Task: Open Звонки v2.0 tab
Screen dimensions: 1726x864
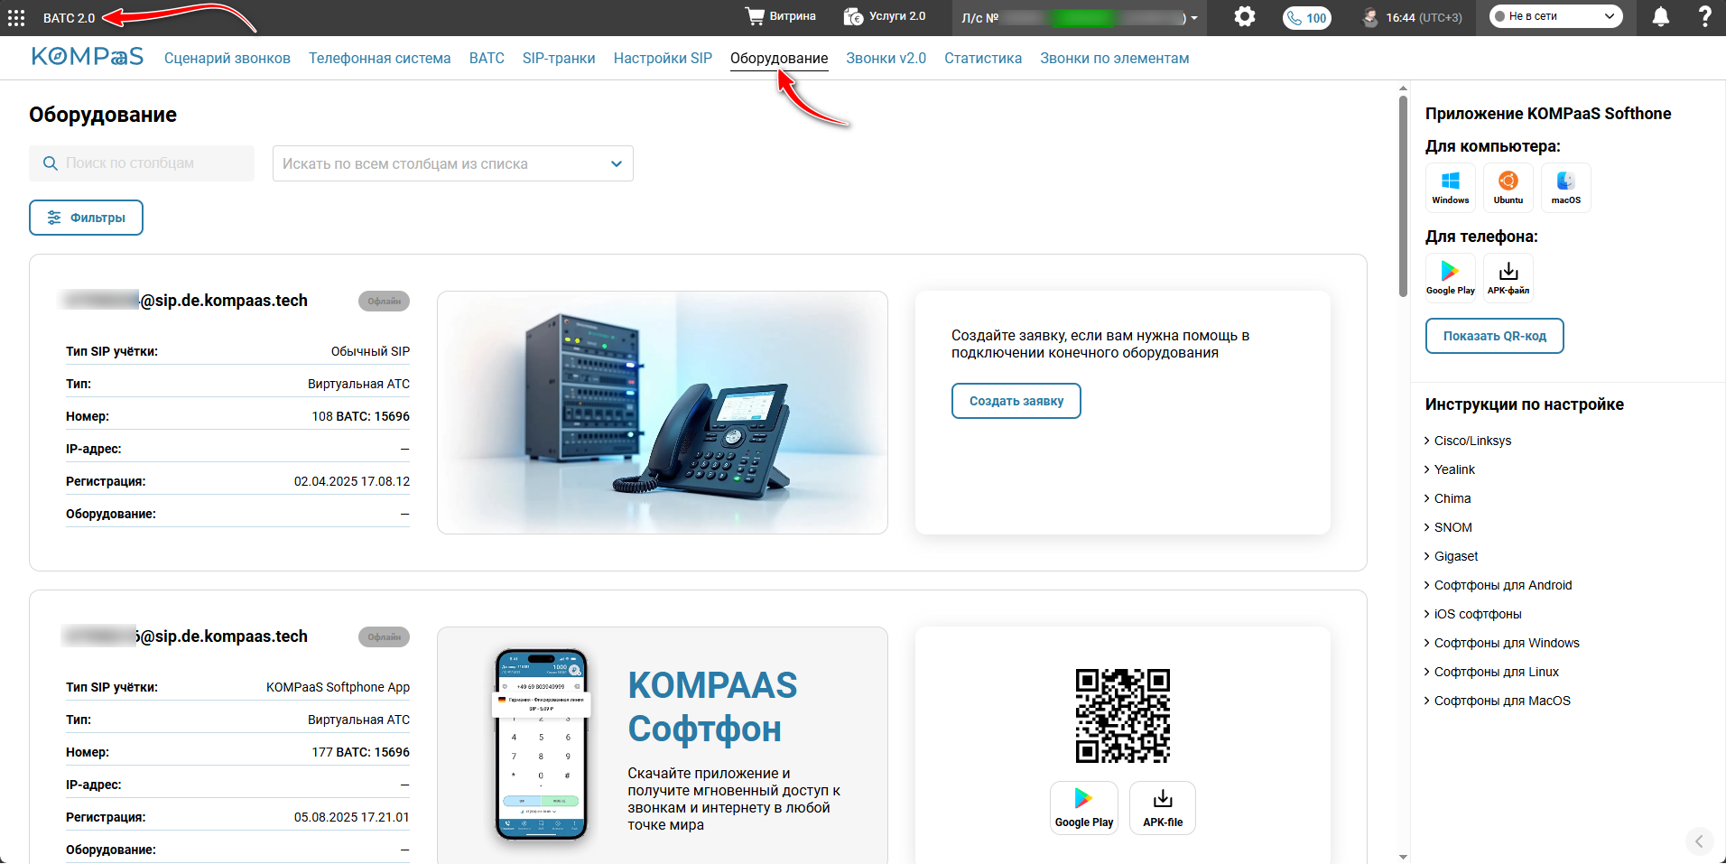Action: 886,58
